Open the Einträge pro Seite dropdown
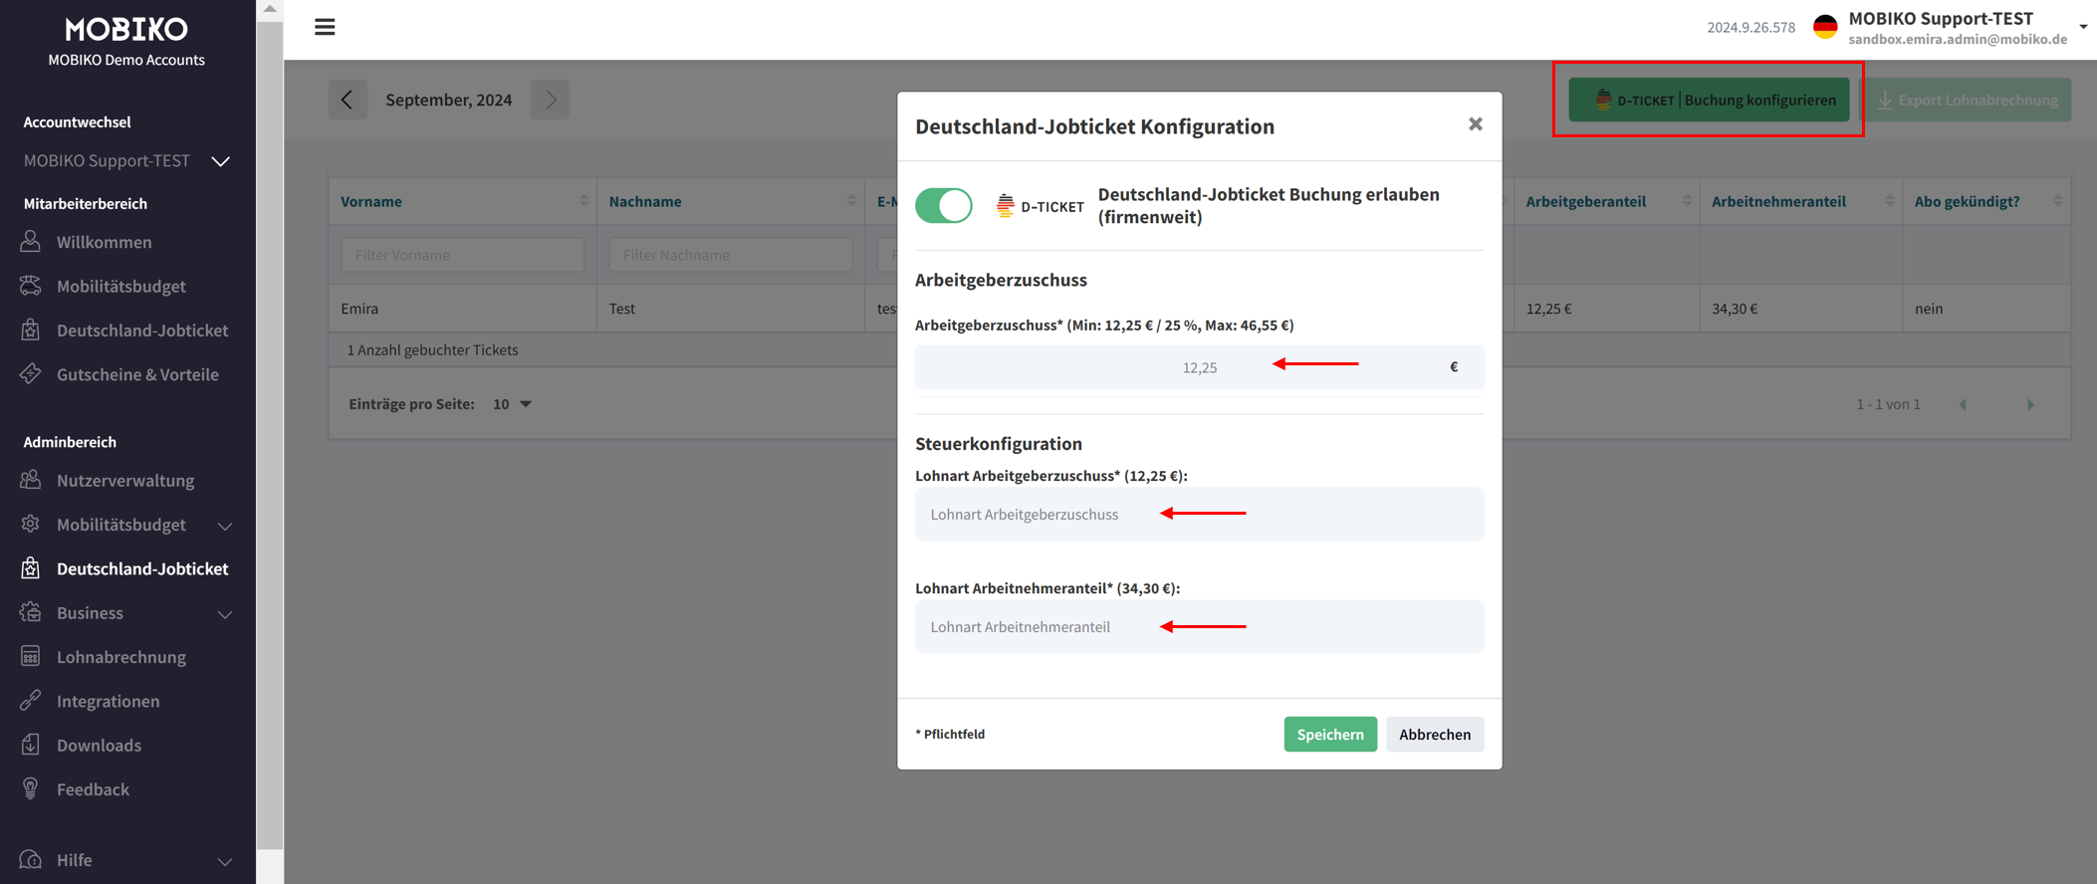 pyautogui.click(x=513, y=404)
